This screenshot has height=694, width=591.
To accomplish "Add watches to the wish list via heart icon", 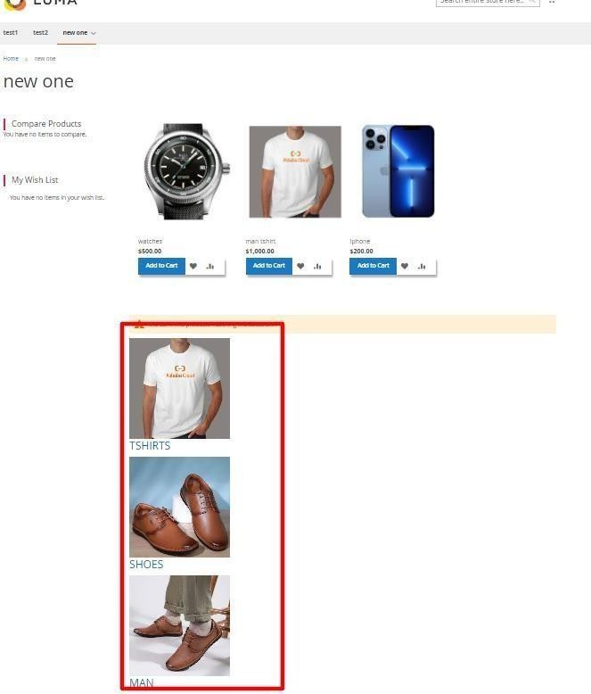I will (x=193, y=266).
